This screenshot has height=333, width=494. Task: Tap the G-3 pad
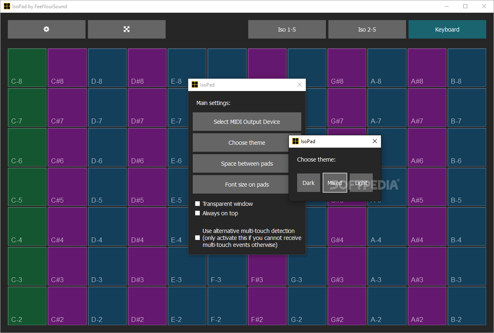coord(307,267)
